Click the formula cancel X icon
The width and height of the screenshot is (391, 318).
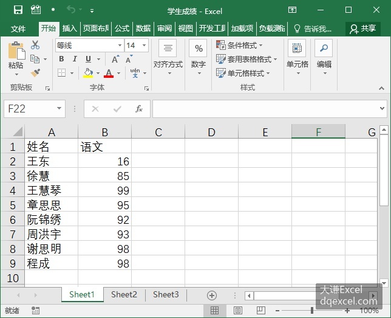pyautogui.click(x=95, y=109)
